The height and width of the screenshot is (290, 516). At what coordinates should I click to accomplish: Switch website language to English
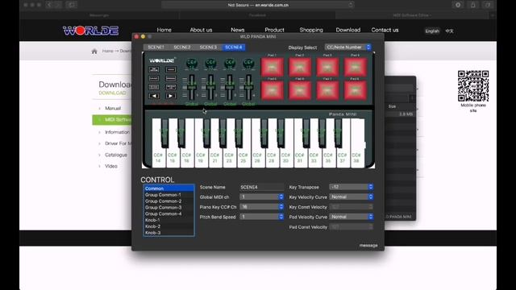432,31
